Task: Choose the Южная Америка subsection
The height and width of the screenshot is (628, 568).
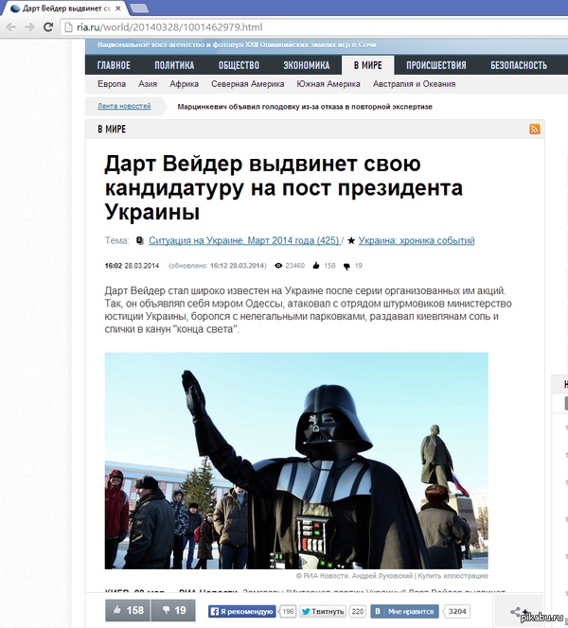Action: coord(328,84)
